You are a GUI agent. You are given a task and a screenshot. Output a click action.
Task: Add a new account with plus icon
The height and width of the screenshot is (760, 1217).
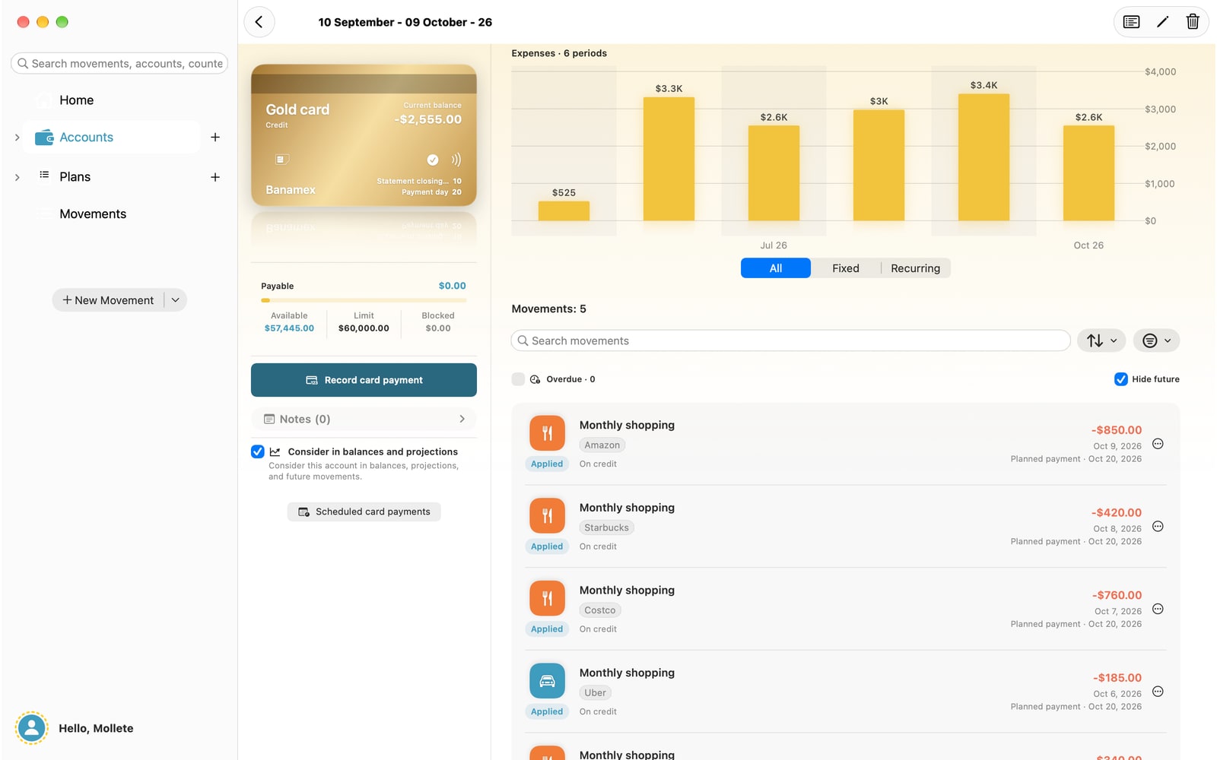(215, 138)
